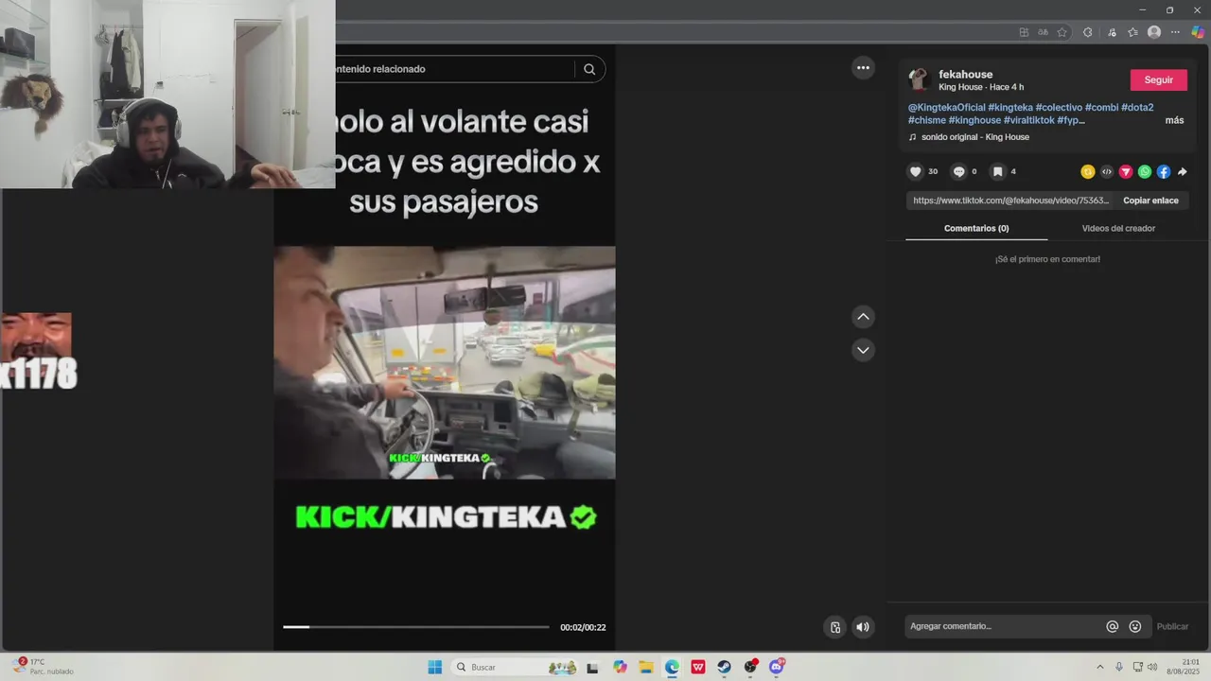Open the fekahouse username link

click(965, 74)
